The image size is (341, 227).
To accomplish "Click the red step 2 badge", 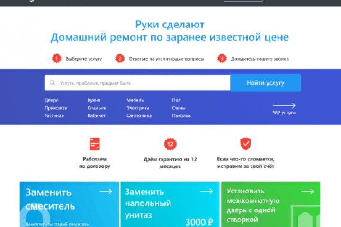I will [120, 59].
